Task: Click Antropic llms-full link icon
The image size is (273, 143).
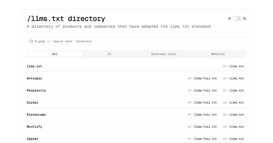Action: 189,78
